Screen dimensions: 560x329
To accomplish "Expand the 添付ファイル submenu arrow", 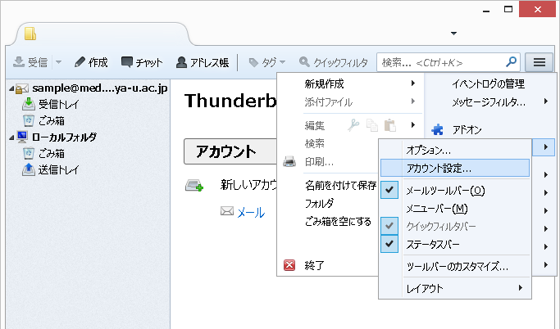I will click(x=413, y=101).
